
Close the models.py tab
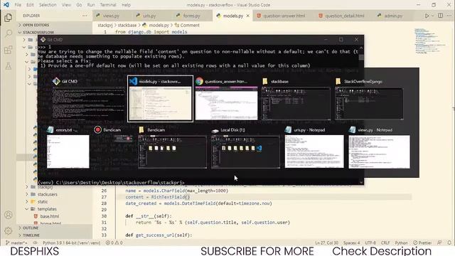click(x=248, y=16)
